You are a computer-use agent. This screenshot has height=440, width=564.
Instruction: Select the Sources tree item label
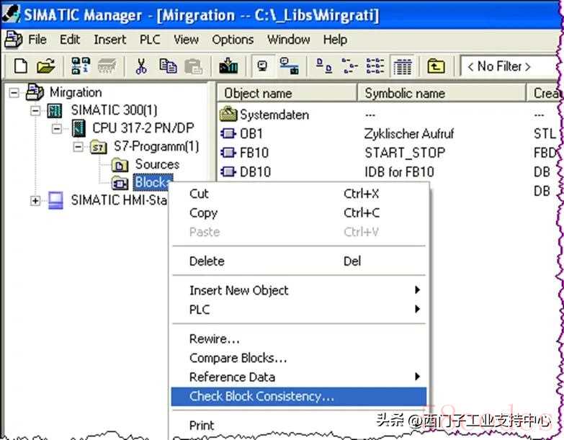pyautogui.click(x=157, y=164)
